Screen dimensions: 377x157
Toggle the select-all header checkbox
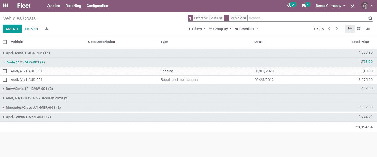(x=5, y=42)
